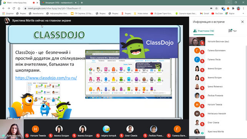Open the Chrome profile avatar
The height and width of the screenshot is (139, 247).
coord(238,8)
